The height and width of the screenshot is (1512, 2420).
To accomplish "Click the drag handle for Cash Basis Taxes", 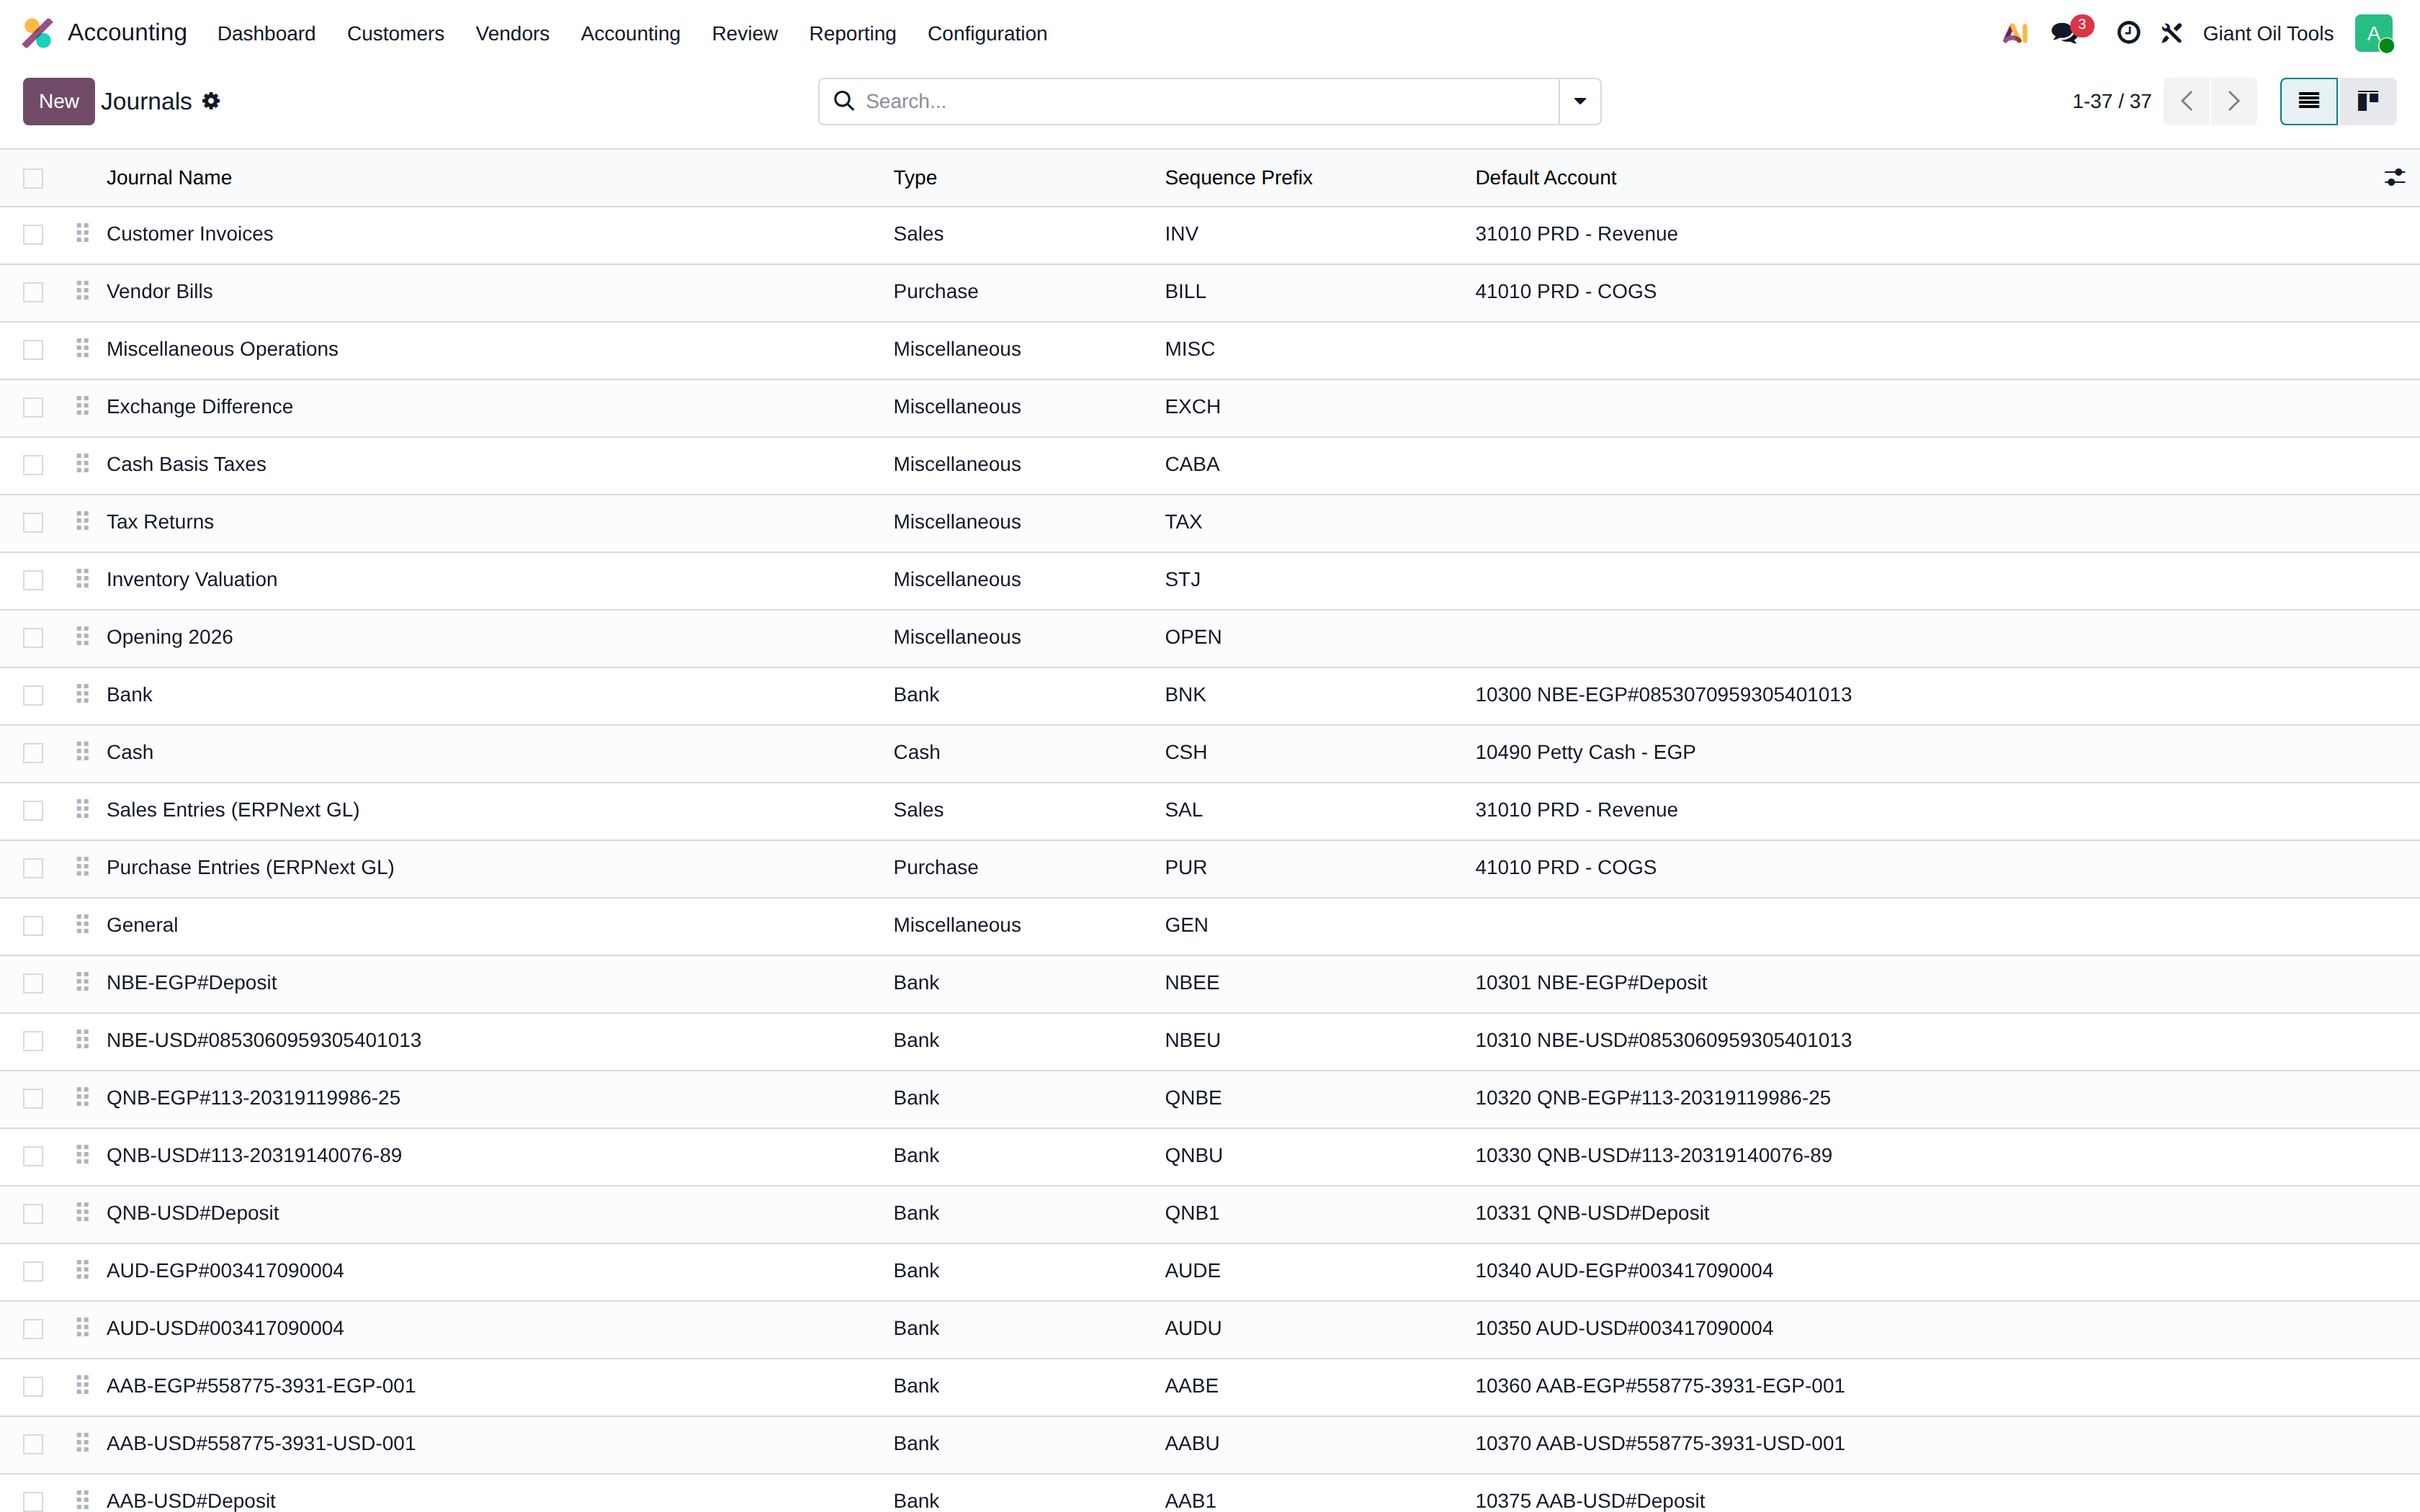I will [x=83, y=463].
